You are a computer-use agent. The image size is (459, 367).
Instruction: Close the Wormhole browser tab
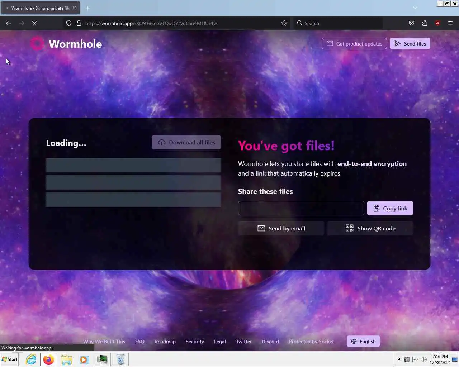tap(74, 8)
